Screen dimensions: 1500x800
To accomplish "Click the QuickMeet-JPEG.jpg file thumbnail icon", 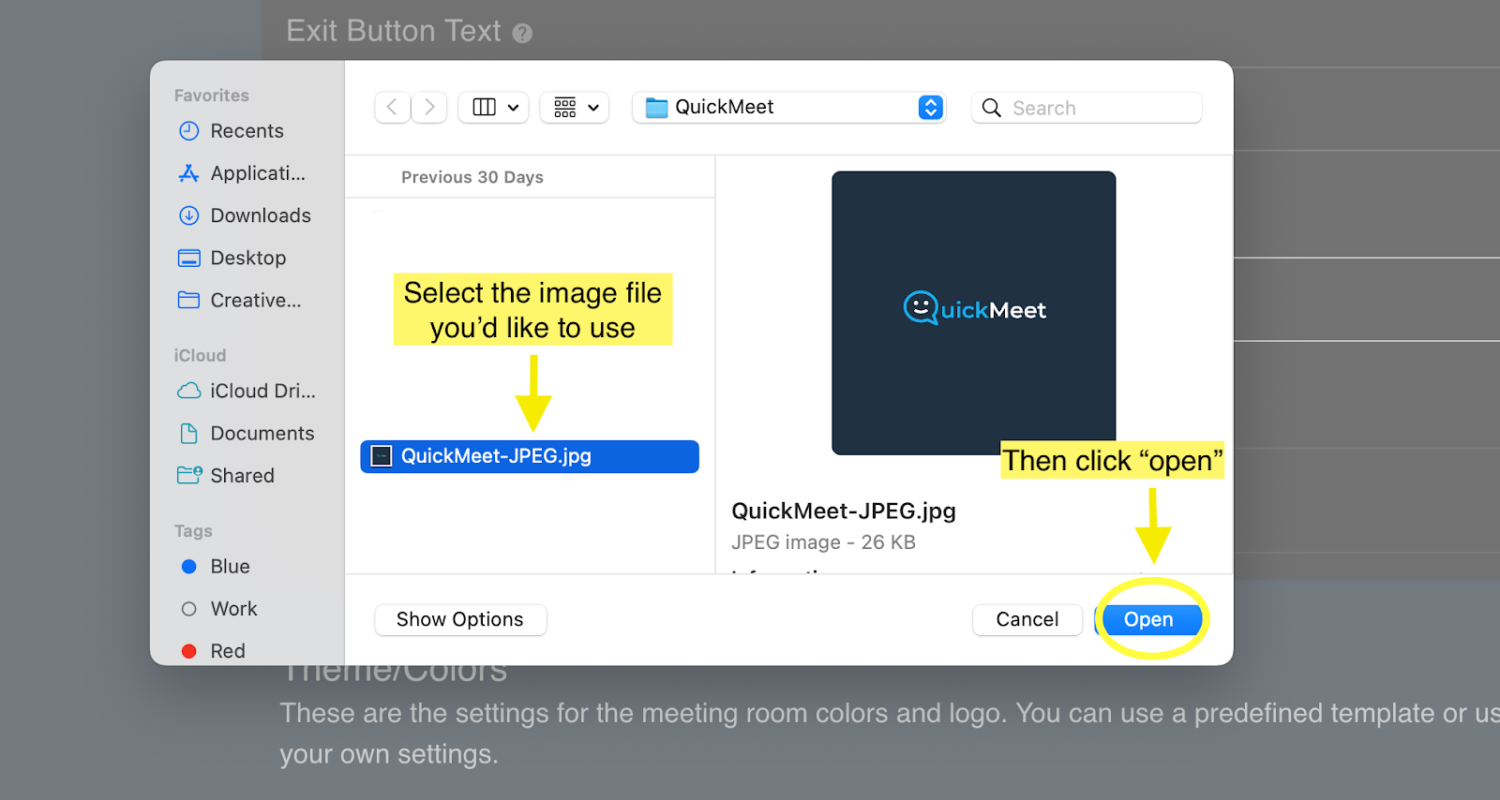I will (x=382, y=456).
